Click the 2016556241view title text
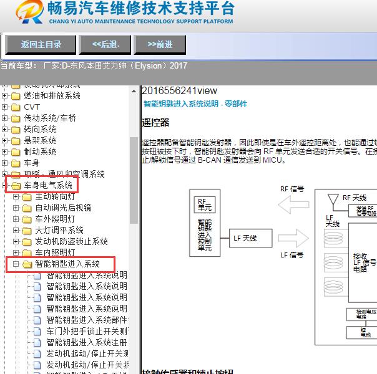Screen dimensions: 377x374 (179, 91)
